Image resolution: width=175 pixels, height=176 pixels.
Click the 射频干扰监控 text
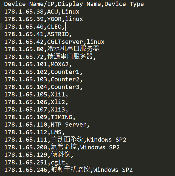pyautogui.click(x=70, y=170)
